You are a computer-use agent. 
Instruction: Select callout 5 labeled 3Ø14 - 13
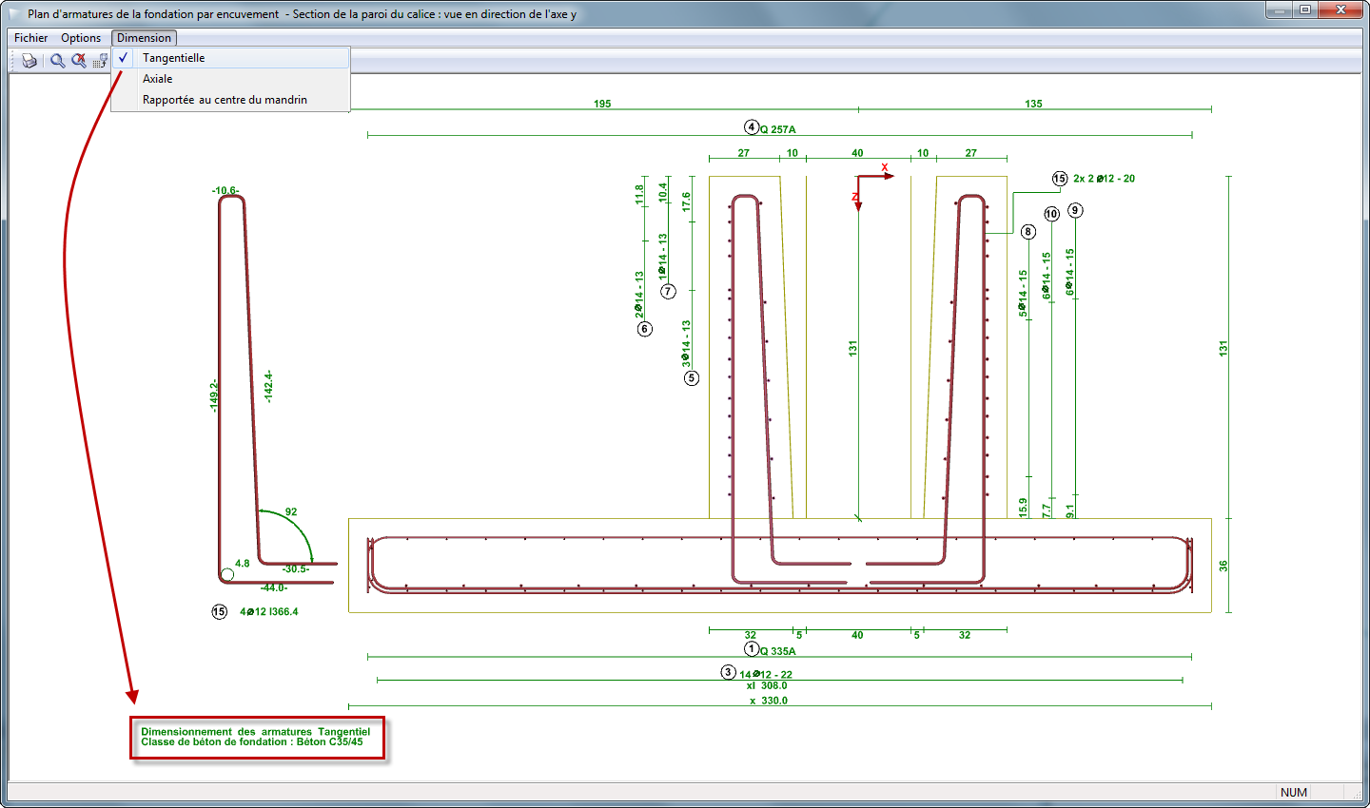(x=692, y=378)
